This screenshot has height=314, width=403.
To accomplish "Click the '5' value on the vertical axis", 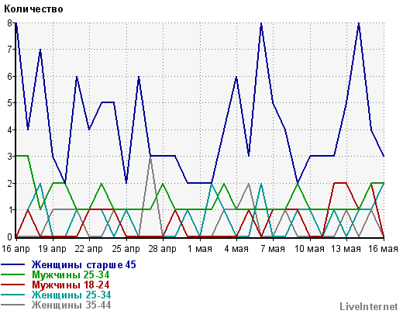I will point(9,103).
